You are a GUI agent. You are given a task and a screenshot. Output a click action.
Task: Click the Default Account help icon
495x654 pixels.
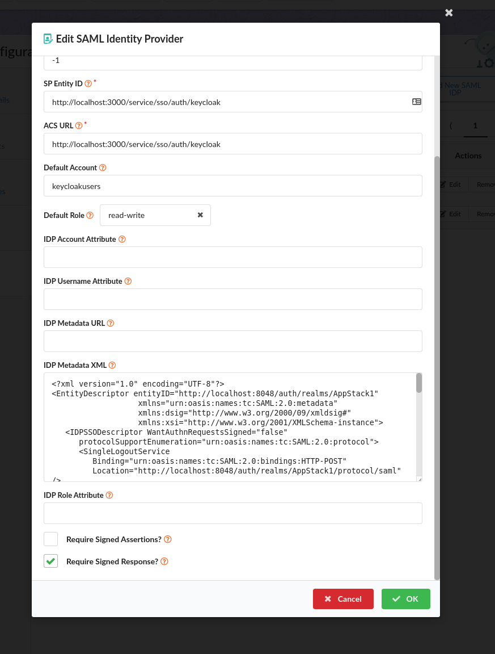(x=103, y=167)
